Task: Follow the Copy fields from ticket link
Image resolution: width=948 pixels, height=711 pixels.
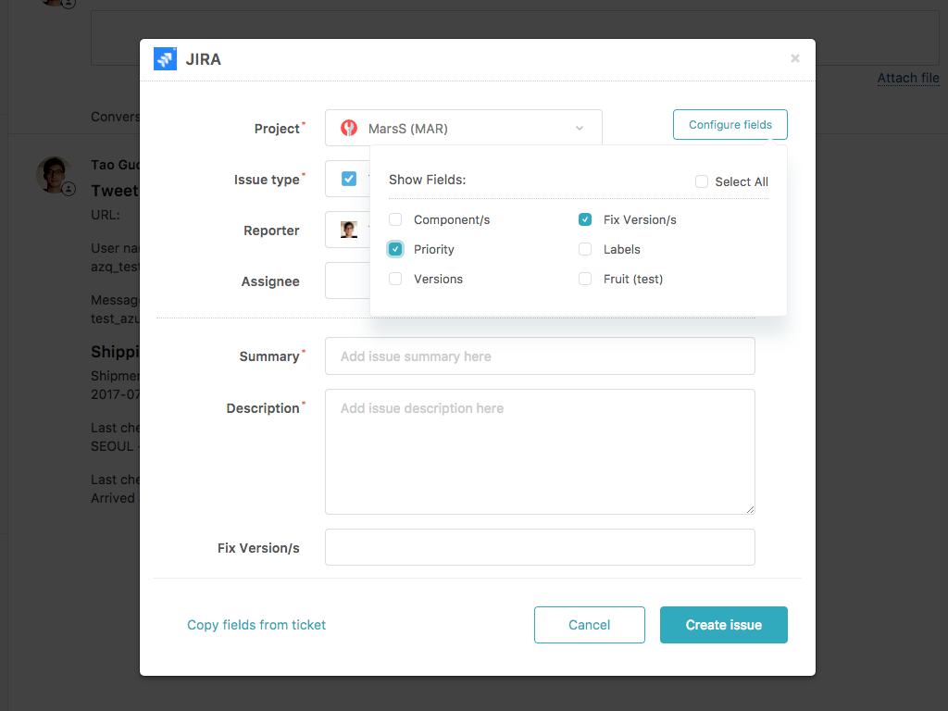Action: [x=256, y=625]
